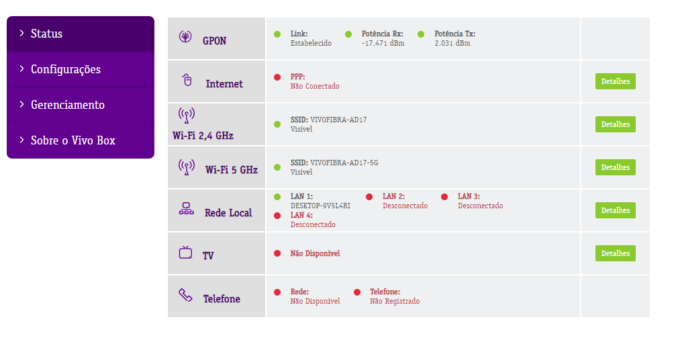Click the Rede Local network icon
The width and height of the screenshot is (674, 346).
[186, 209]
